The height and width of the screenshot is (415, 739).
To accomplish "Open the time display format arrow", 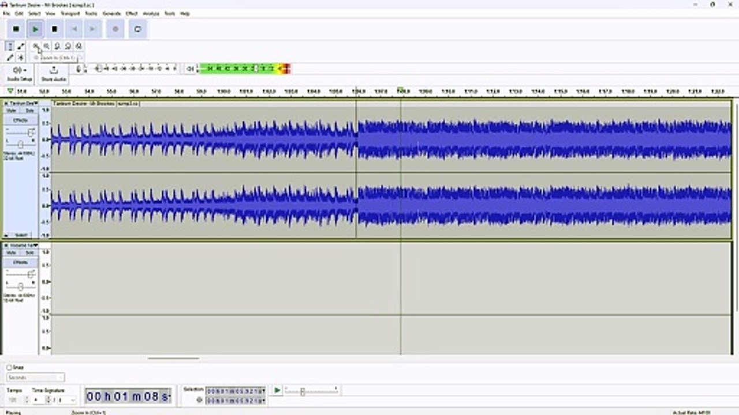I will pos(169,397).
